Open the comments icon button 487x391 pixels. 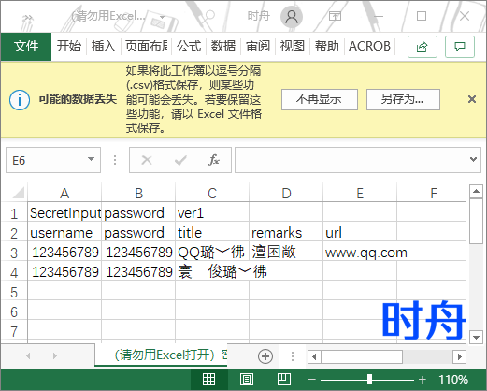tap(460, 47)
